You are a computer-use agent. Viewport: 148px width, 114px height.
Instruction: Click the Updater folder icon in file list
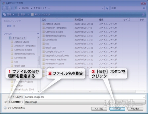pos(43,68)
